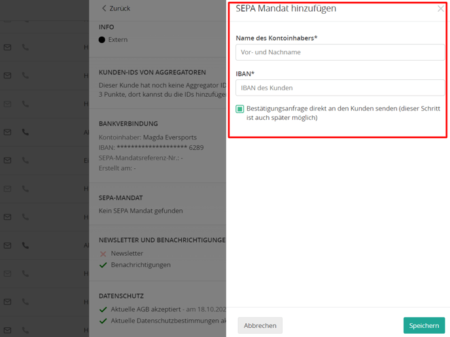Click the 'Newsletter' notification entry
The width and height of the screenshot is (450, 337).
click(x=127, y=253)
